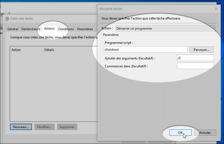This screenshot has height=144, width=224.
Task: Click the Programme/script field containing shutdown
Action: coord(145,50)
